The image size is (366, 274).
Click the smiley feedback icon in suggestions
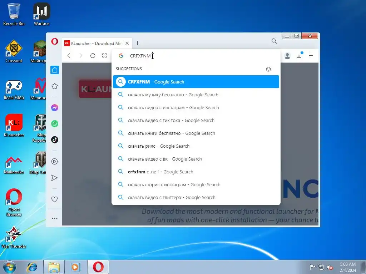click(x=268, y=69)
